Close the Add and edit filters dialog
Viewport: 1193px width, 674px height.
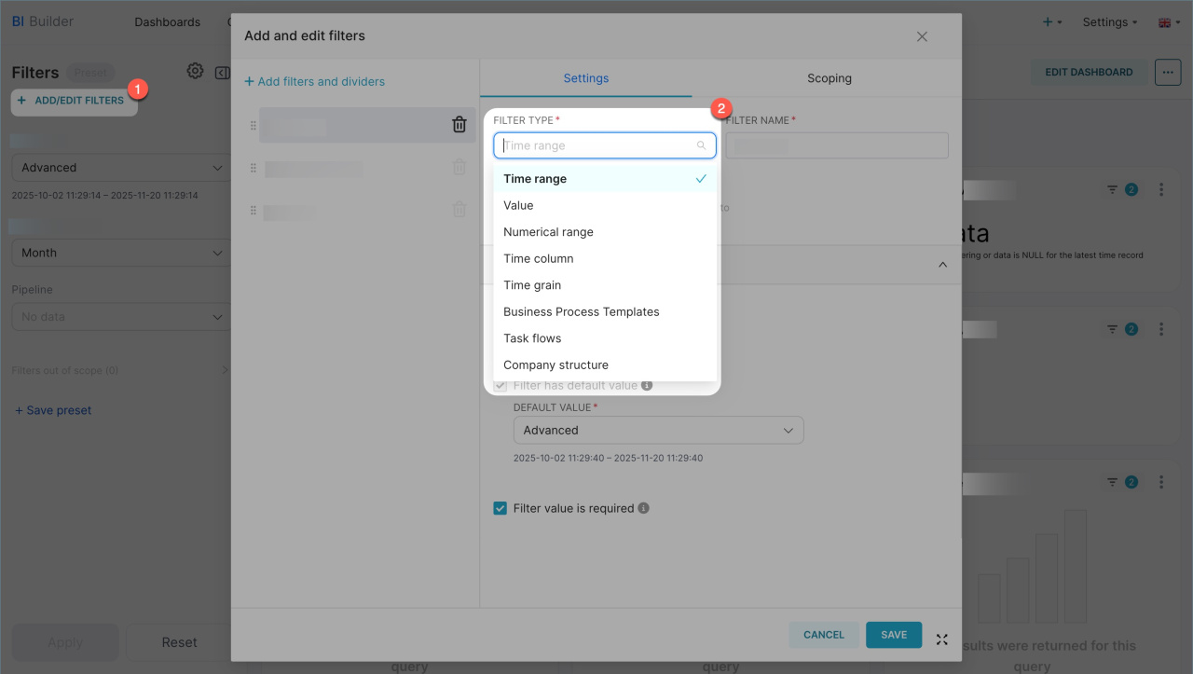tap(922, 36)
